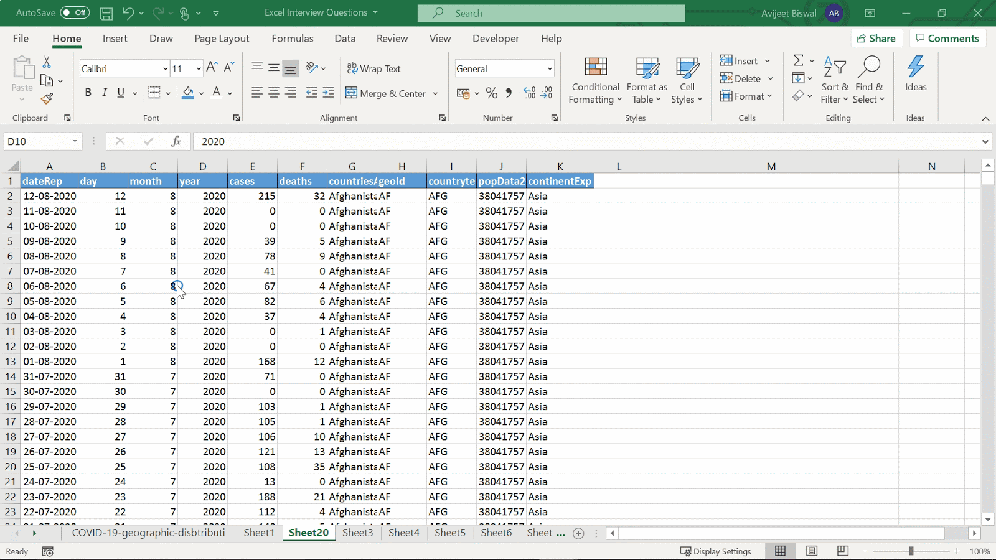Click the AutoSum sigma icon
The height and width of the screenshot is (560, 996).
pyautogui.click(x=798, y=60)
